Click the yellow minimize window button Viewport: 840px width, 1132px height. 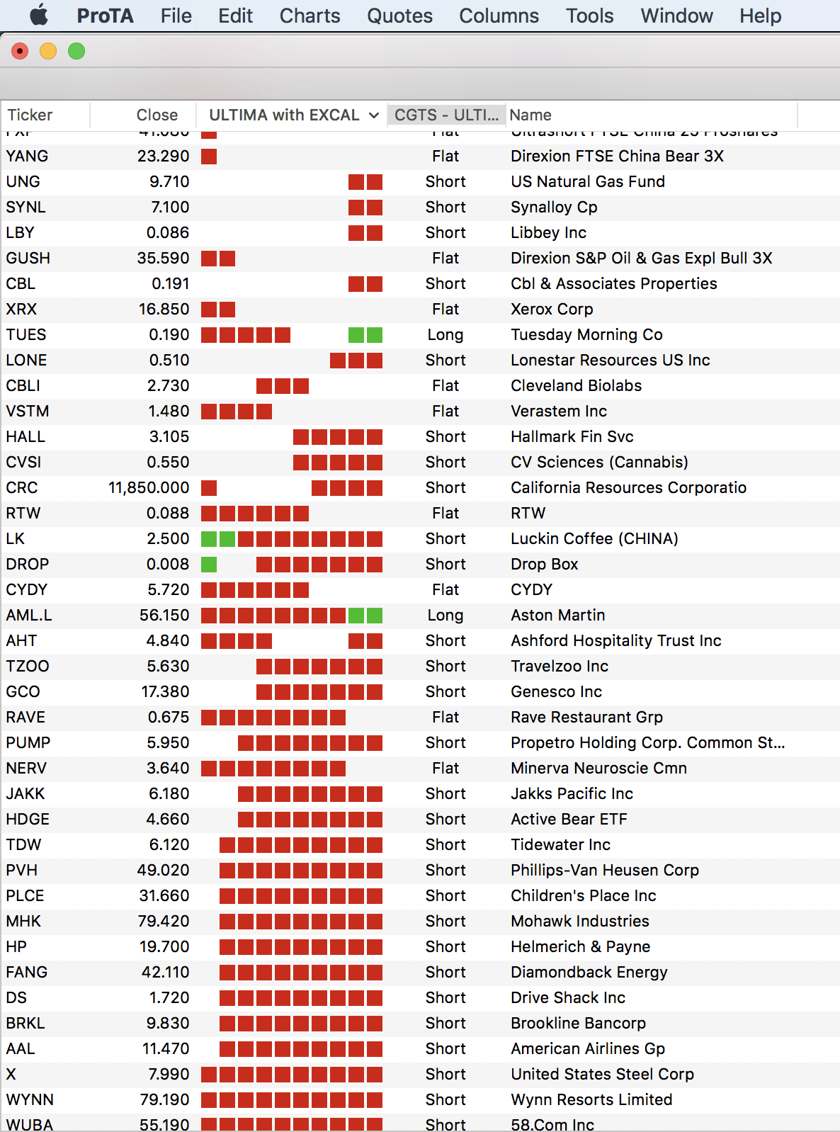tap(48, 51)
